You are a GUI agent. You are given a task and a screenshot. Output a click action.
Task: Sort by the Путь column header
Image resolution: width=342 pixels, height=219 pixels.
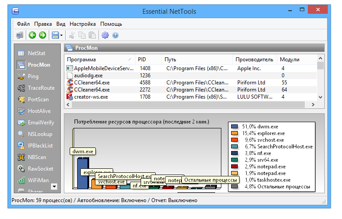pos(197,60)
